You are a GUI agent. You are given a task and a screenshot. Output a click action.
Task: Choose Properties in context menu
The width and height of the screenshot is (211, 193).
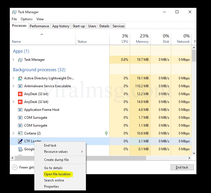click(51, 187)
